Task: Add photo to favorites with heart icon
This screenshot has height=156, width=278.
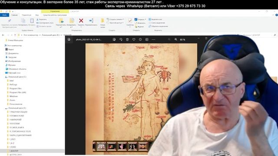Action: click(134, 39)
